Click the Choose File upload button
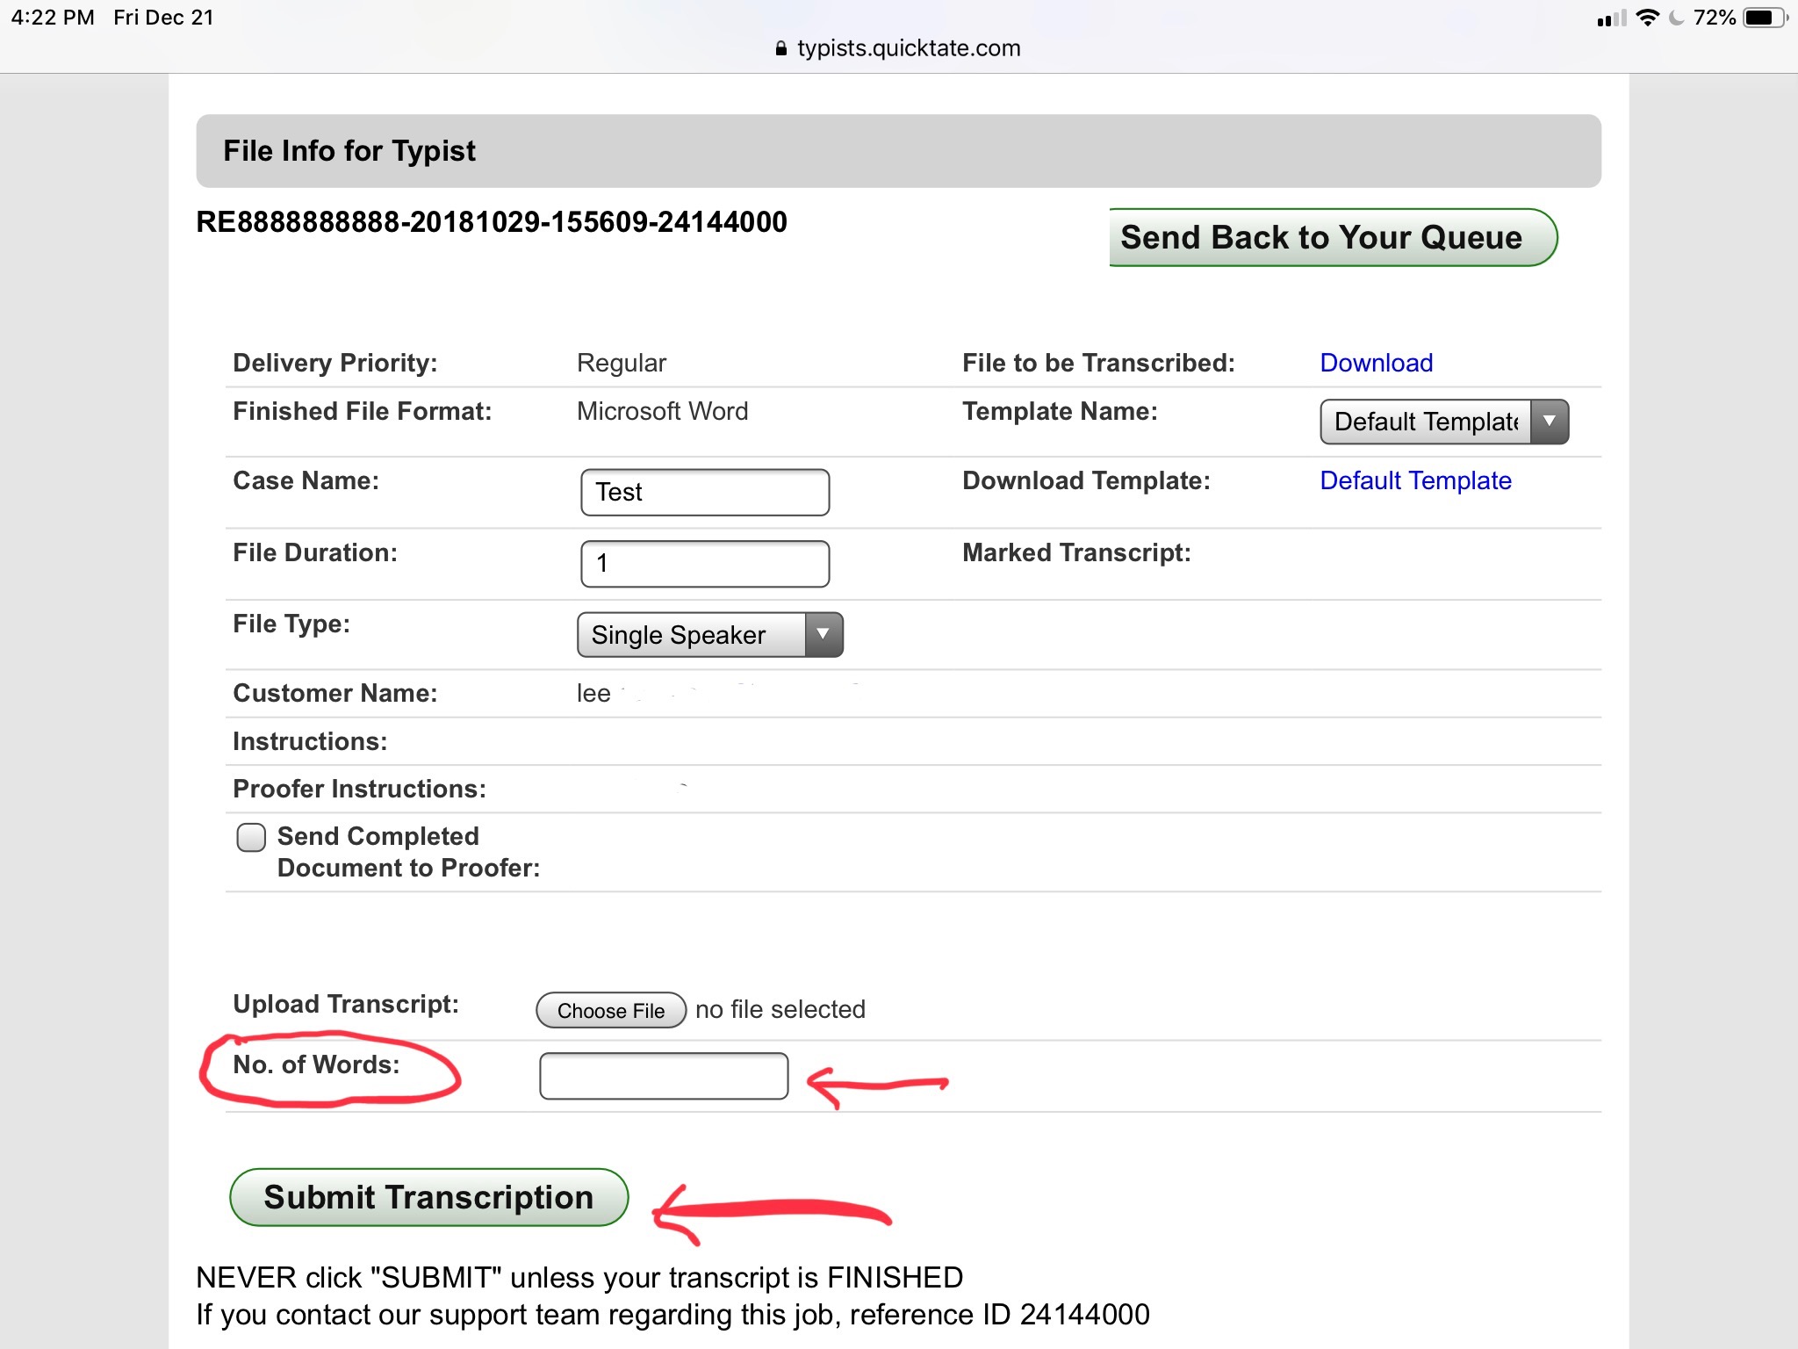1798x1349 pixels. point(611,1010)
